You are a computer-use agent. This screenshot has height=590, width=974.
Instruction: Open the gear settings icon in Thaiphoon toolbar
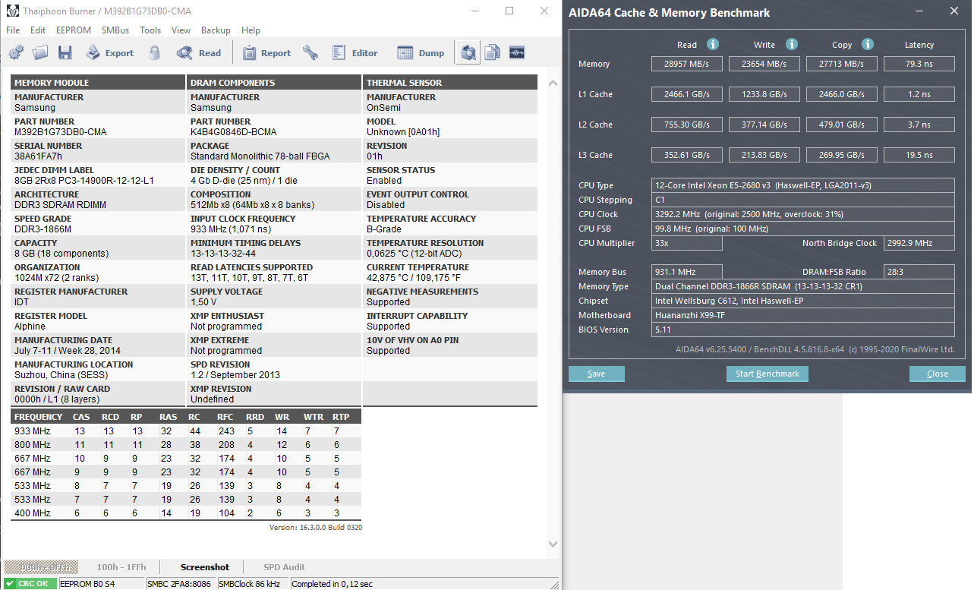(x=16, y=53)
